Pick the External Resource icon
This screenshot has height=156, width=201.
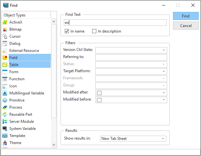[5, 51]
